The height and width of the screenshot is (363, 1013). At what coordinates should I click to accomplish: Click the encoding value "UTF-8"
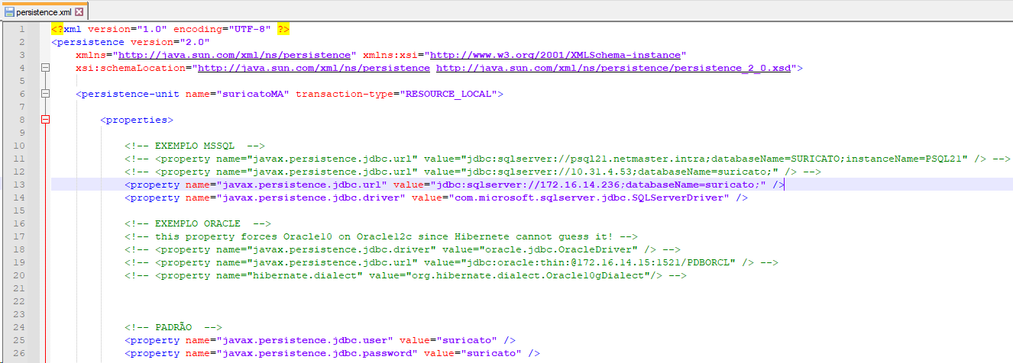[x=250, y=29]
